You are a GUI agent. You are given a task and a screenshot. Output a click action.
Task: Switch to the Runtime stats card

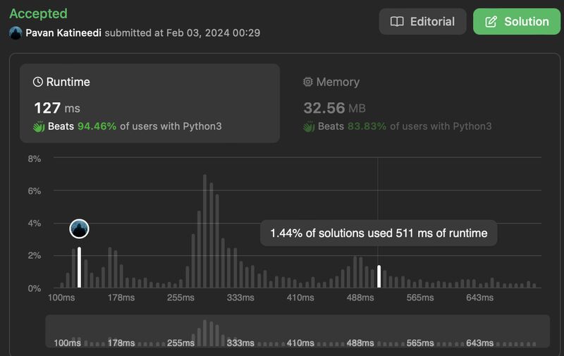click(149, 104)
